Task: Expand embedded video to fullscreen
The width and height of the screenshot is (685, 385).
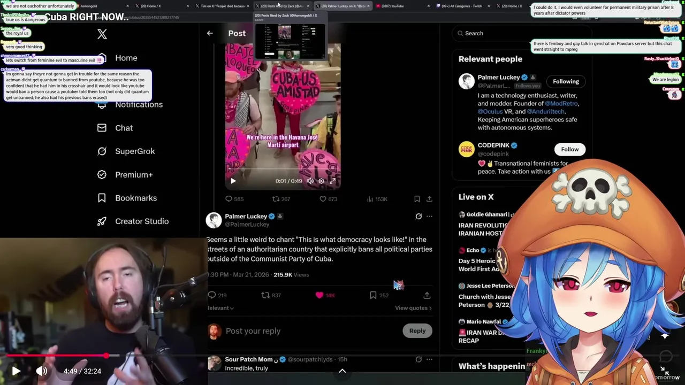Action: [x=332, y=181]
